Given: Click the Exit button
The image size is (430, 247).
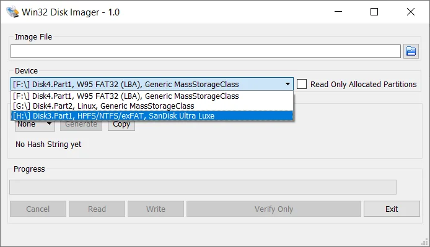Looking at the screenshot, I should point(392,209).
